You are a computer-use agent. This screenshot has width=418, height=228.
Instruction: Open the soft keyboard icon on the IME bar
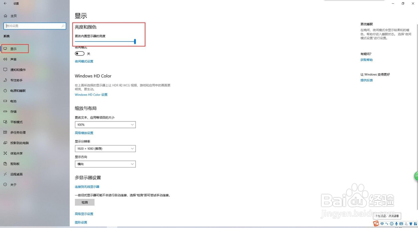(x=401, y=224)
